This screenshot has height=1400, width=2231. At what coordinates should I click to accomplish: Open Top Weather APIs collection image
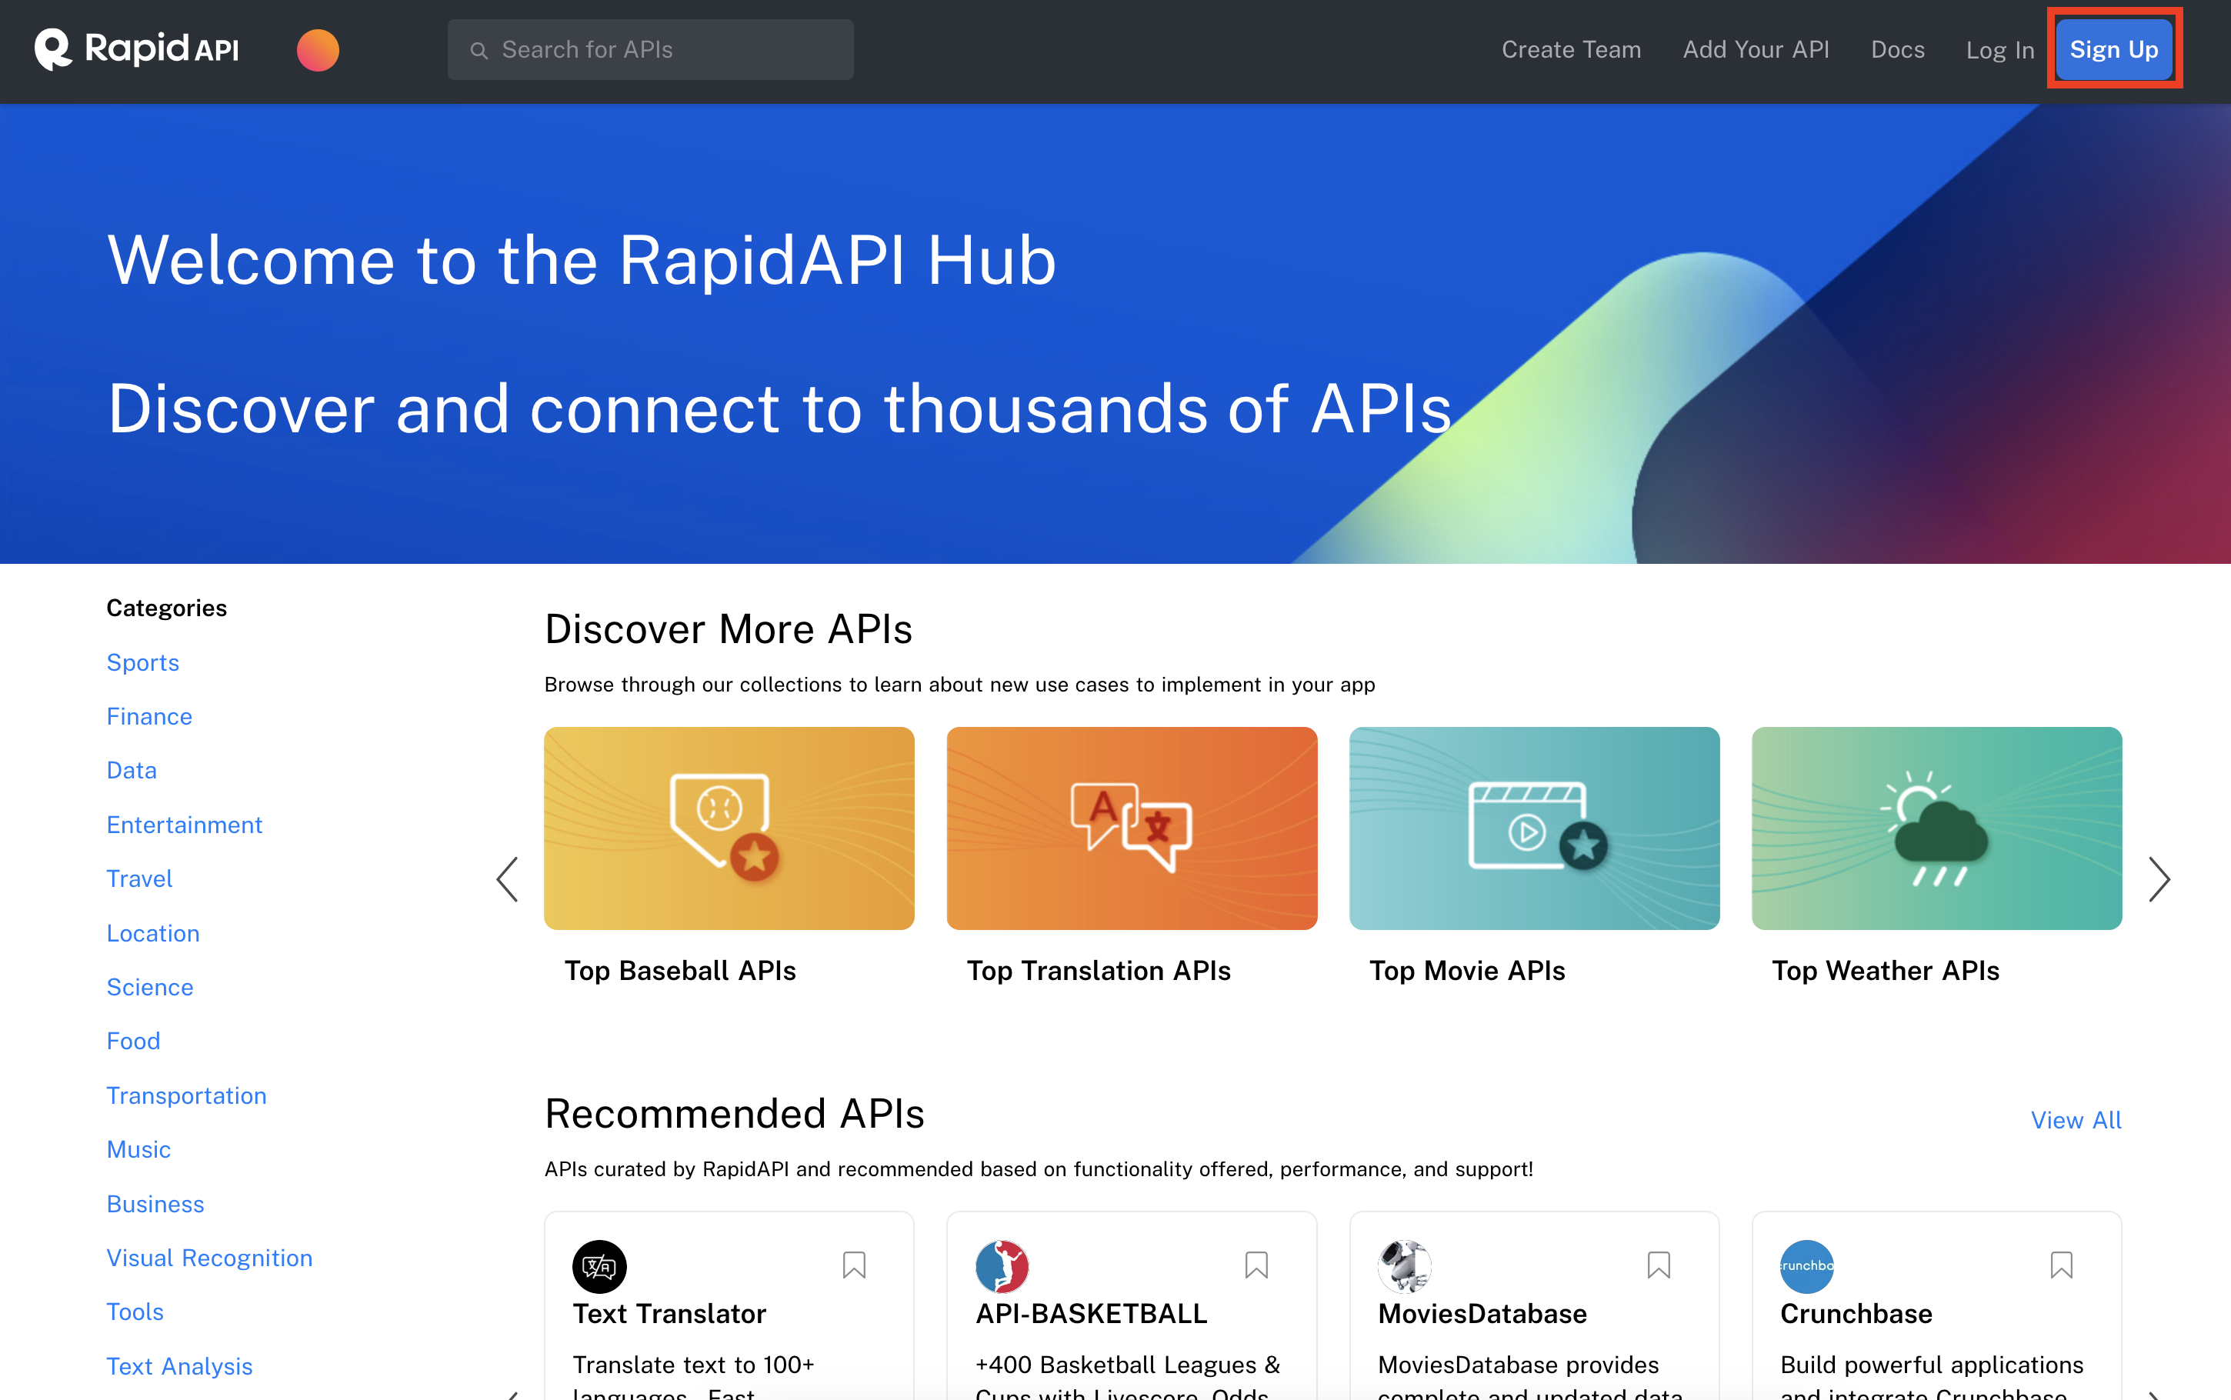[x=1936, y=828]
